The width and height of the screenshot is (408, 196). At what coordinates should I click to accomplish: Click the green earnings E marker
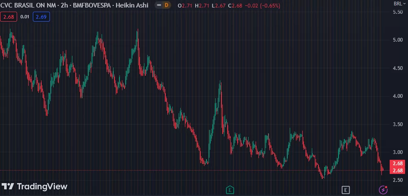click(230, 190)
